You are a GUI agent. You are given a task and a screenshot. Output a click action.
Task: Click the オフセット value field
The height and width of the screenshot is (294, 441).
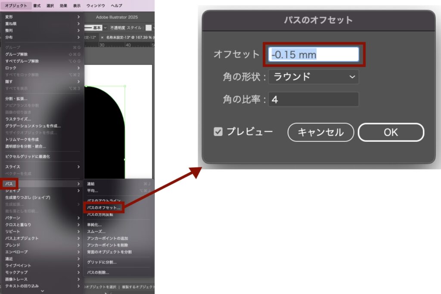[314, 54]
